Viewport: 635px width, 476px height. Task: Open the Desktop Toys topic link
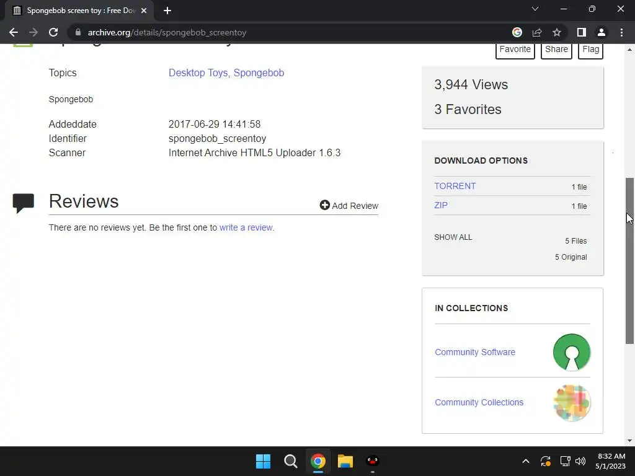[x=198, y=73]
